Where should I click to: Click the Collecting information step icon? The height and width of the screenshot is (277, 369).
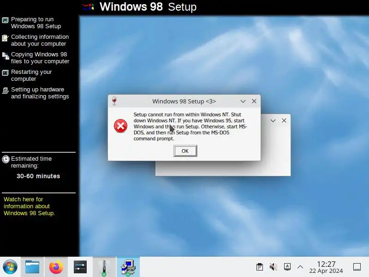click(x=5, y=38)
